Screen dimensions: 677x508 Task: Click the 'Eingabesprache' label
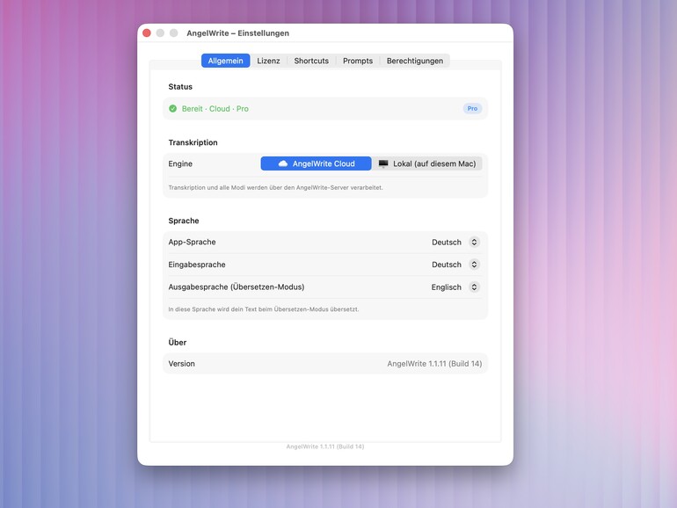197,265
